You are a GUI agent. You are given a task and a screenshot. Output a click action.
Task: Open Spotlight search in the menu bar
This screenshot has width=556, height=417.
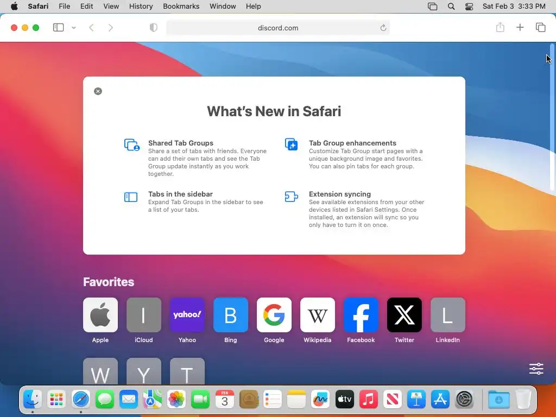(451, 7)
